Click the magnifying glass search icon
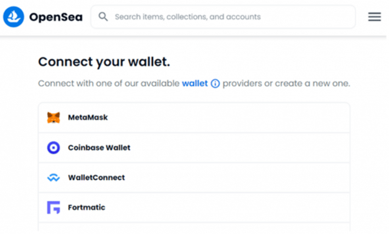Viewport: 389px width, 234px height. tap(103, 17)
